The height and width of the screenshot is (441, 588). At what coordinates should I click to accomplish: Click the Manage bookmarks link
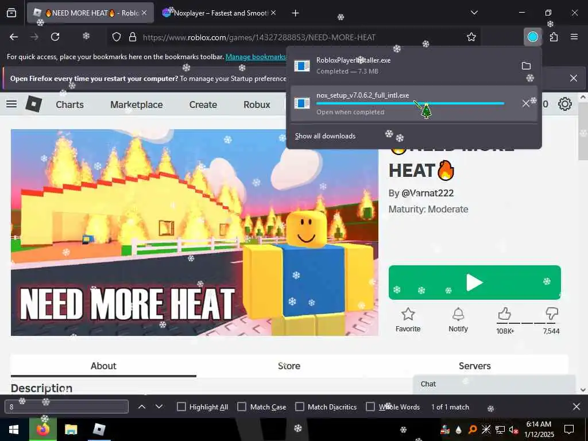tap(256, 57)
